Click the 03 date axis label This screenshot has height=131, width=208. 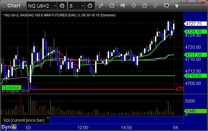28,127
